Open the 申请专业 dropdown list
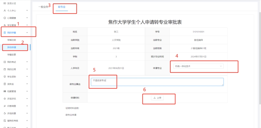This screenshot has width=261, height=128. pos(198,66)
